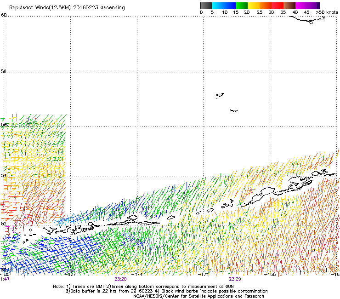The image size is (340, 299).
Task: Click the gray 0-5 knots color segment
Action: click(206, 6)
